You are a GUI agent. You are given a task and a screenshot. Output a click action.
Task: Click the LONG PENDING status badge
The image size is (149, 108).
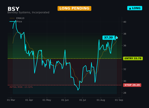click(74, 8)
